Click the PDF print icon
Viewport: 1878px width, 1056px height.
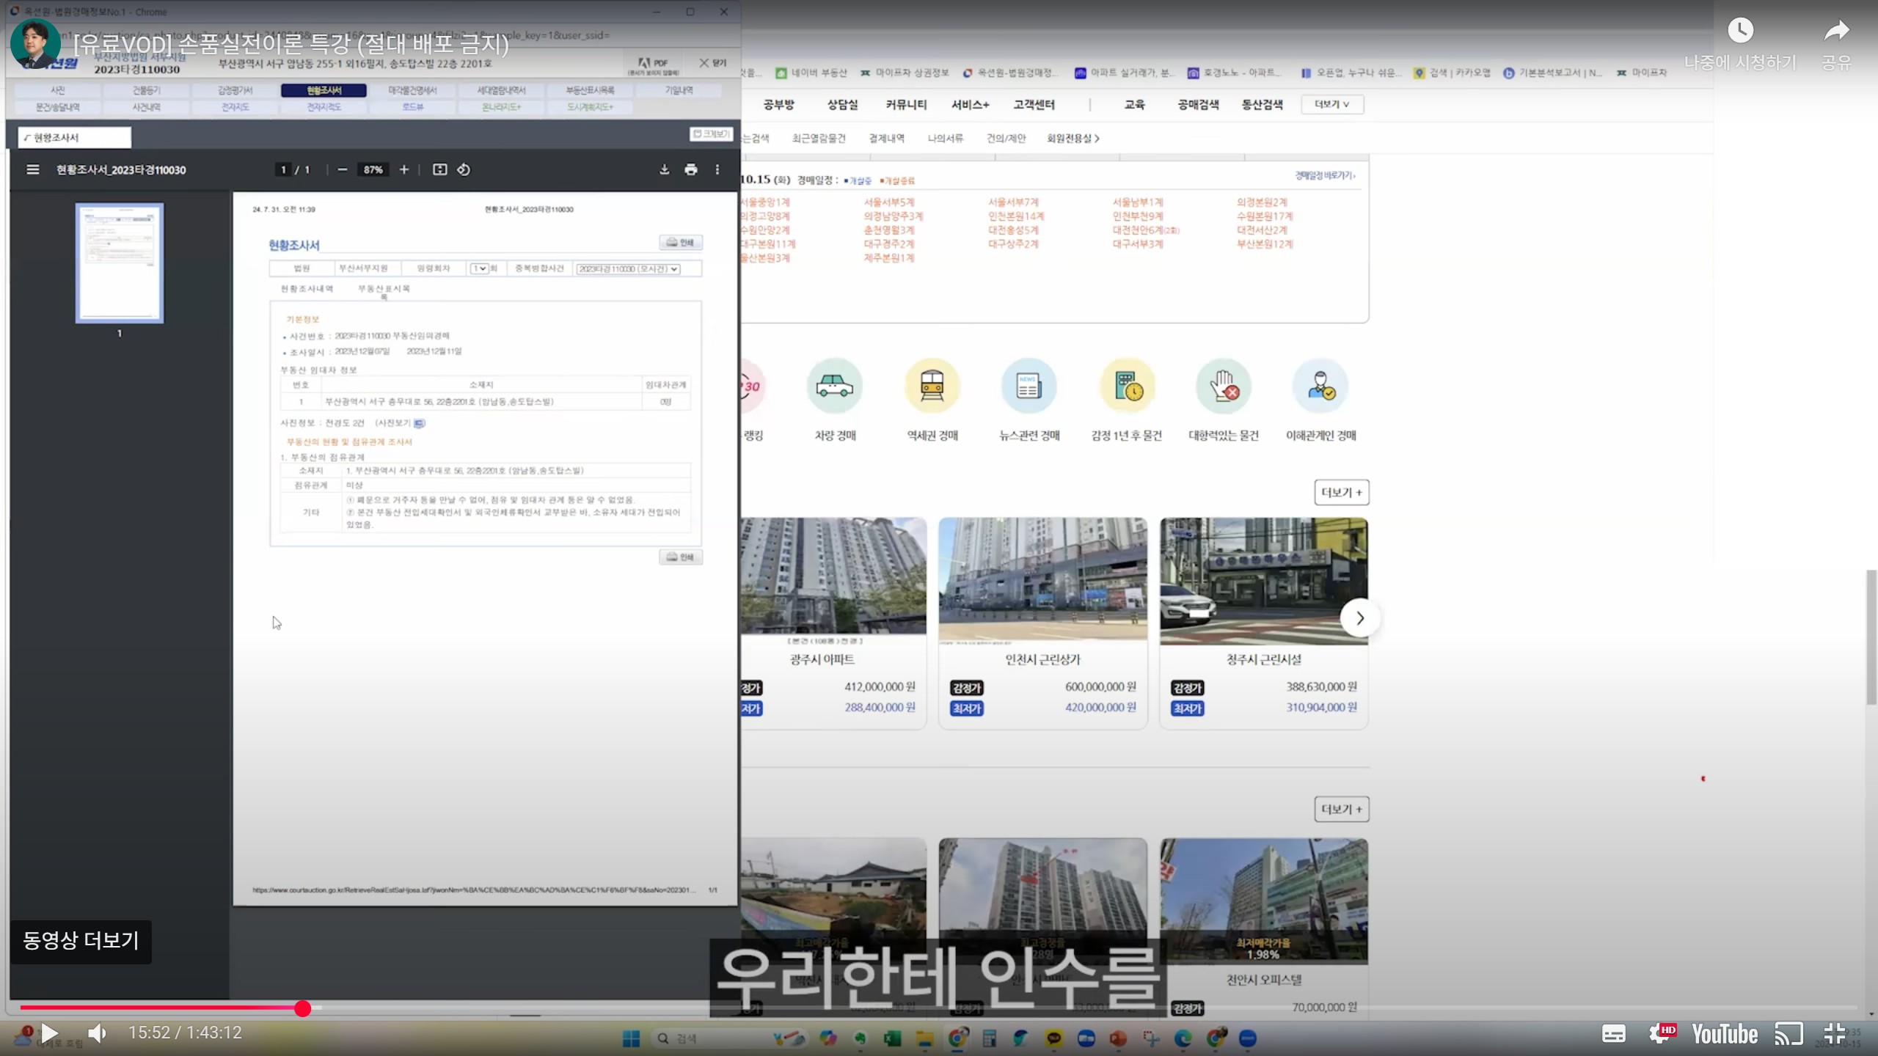coord(690,169)
